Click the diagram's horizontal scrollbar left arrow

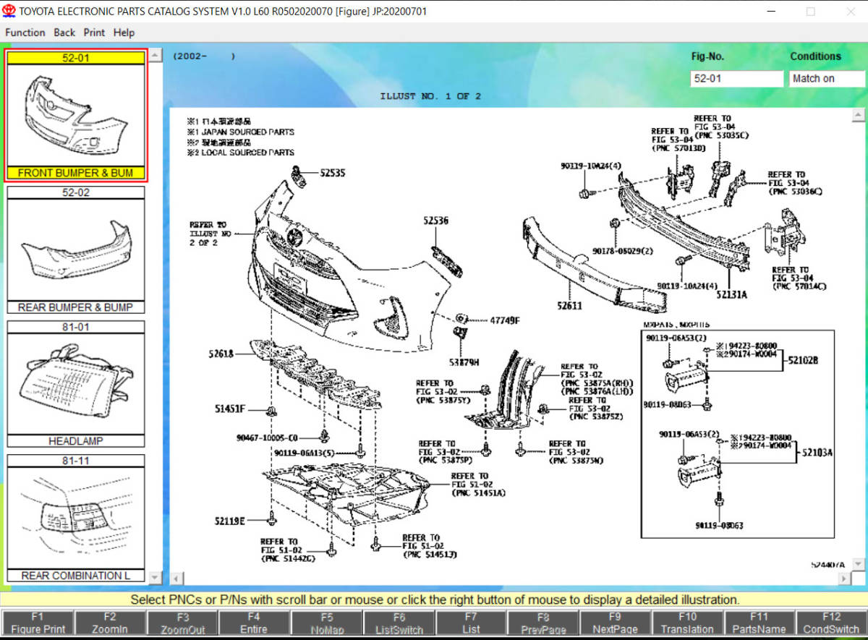[177, 579]
